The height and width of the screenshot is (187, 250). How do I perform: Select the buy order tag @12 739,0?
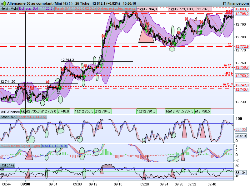tap(49, 111)
